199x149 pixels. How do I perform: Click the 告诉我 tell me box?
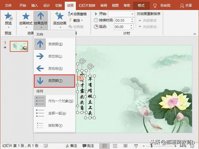point(165,6)
